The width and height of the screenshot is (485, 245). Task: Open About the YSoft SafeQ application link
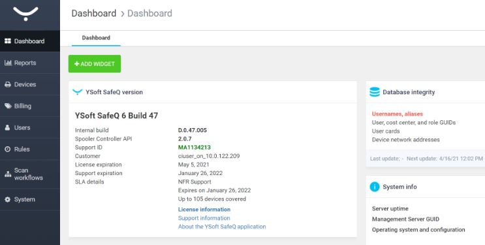click(x=222, y=227)
